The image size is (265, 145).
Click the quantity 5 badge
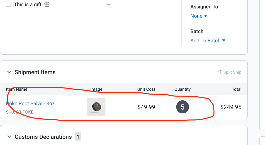tap(183, 107)
